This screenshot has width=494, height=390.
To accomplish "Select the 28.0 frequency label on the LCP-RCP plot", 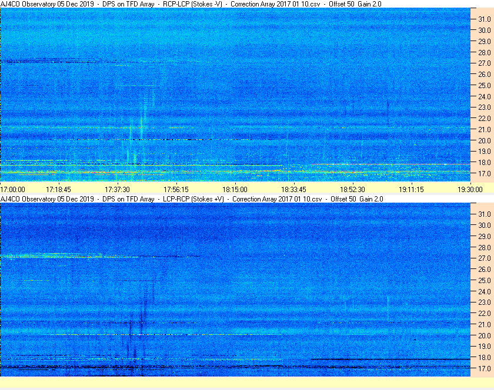I will [x=485, y=247].
